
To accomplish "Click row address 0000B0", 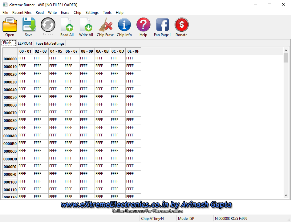I will (x=10, y=144).
